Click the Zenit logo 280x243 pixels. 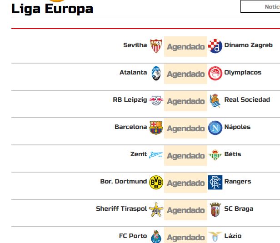coord(156,155)
